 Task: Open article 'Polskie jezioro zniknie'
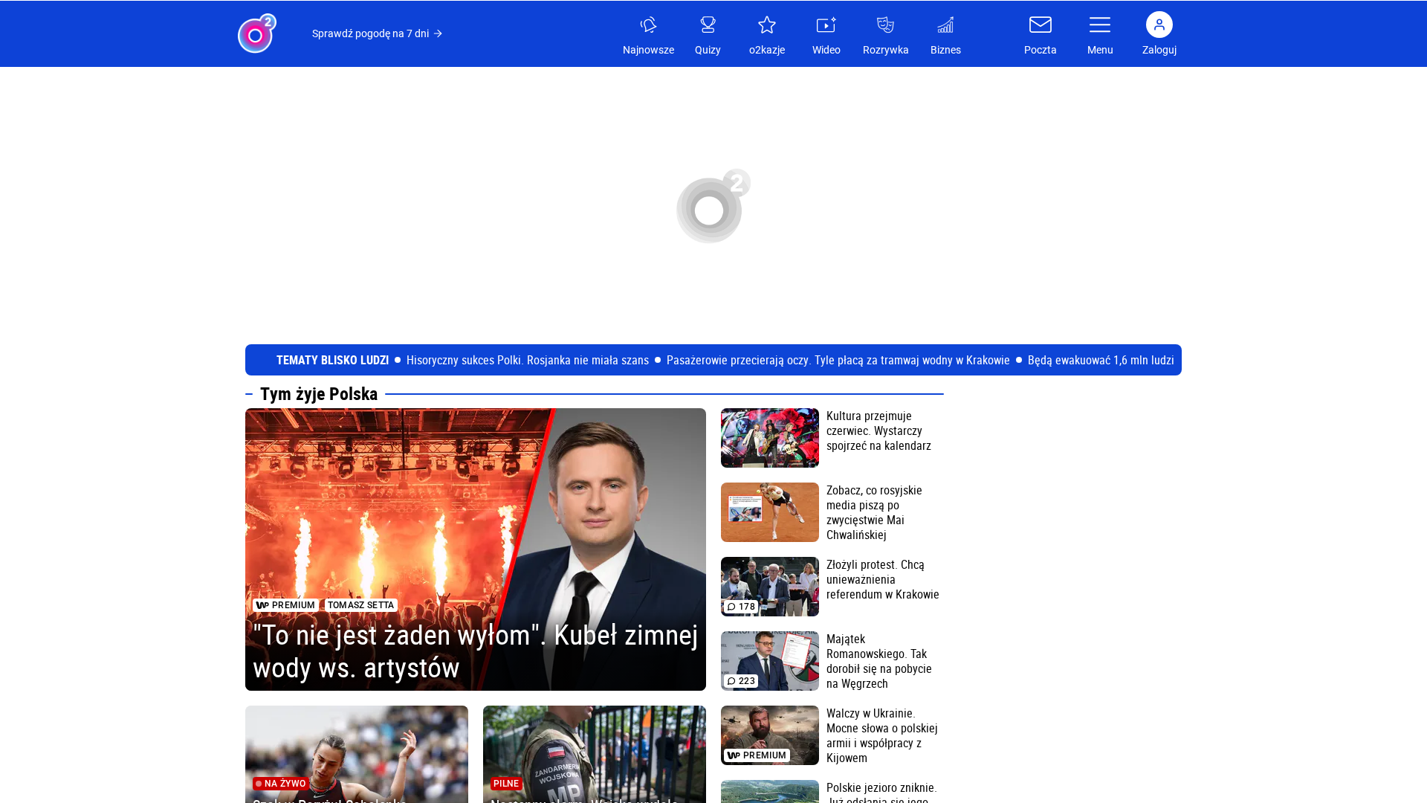click(x=881, y=792)
